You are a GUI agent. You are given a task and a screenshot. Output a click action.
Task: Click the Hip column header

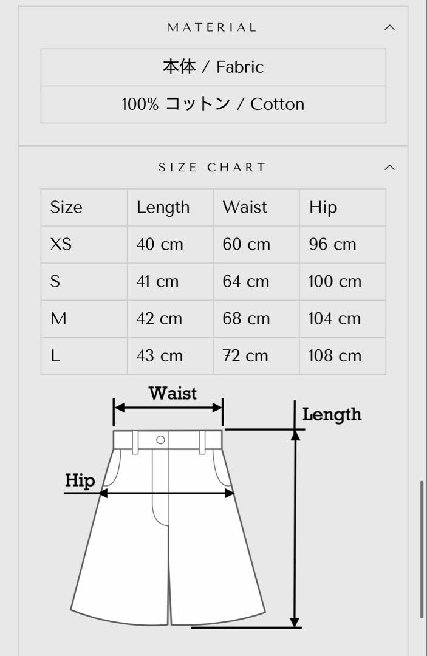(x=323, y=208)
